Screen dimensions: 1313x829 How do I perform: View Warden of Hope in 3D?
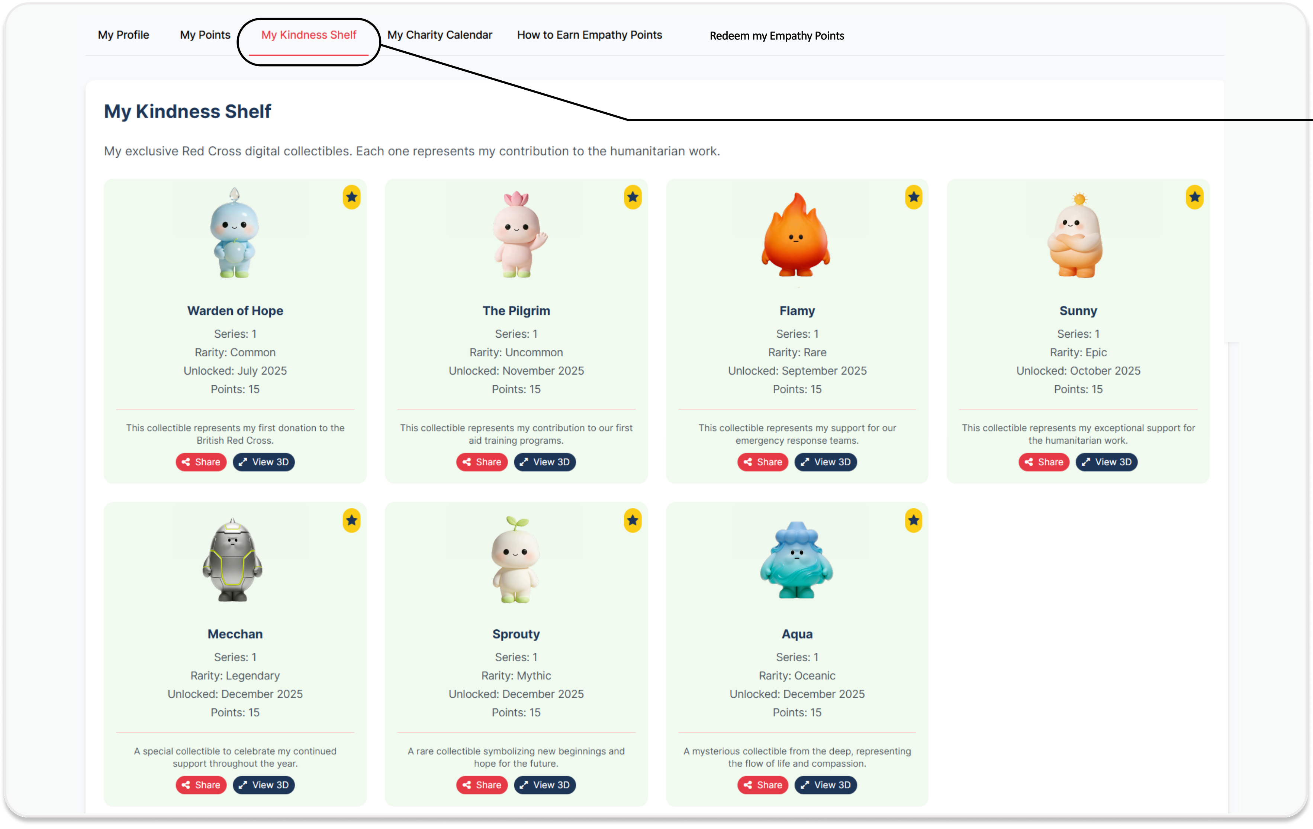pyautogui.click(x=264, y=462)
